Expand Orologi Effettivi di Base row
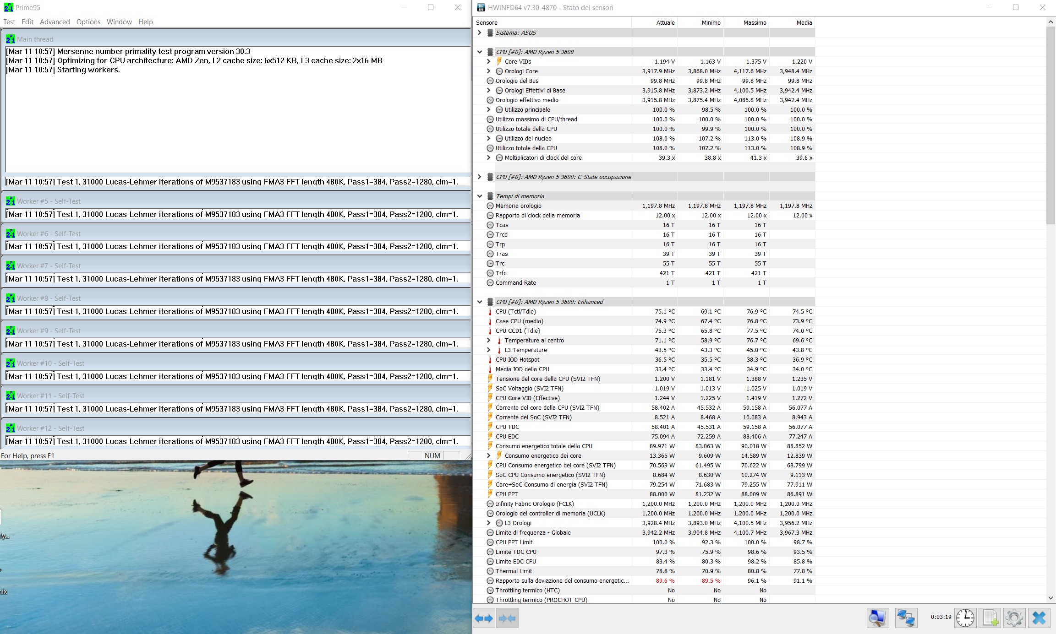The width and height of the screenshot is (1056, 634). tap(489, 91)
